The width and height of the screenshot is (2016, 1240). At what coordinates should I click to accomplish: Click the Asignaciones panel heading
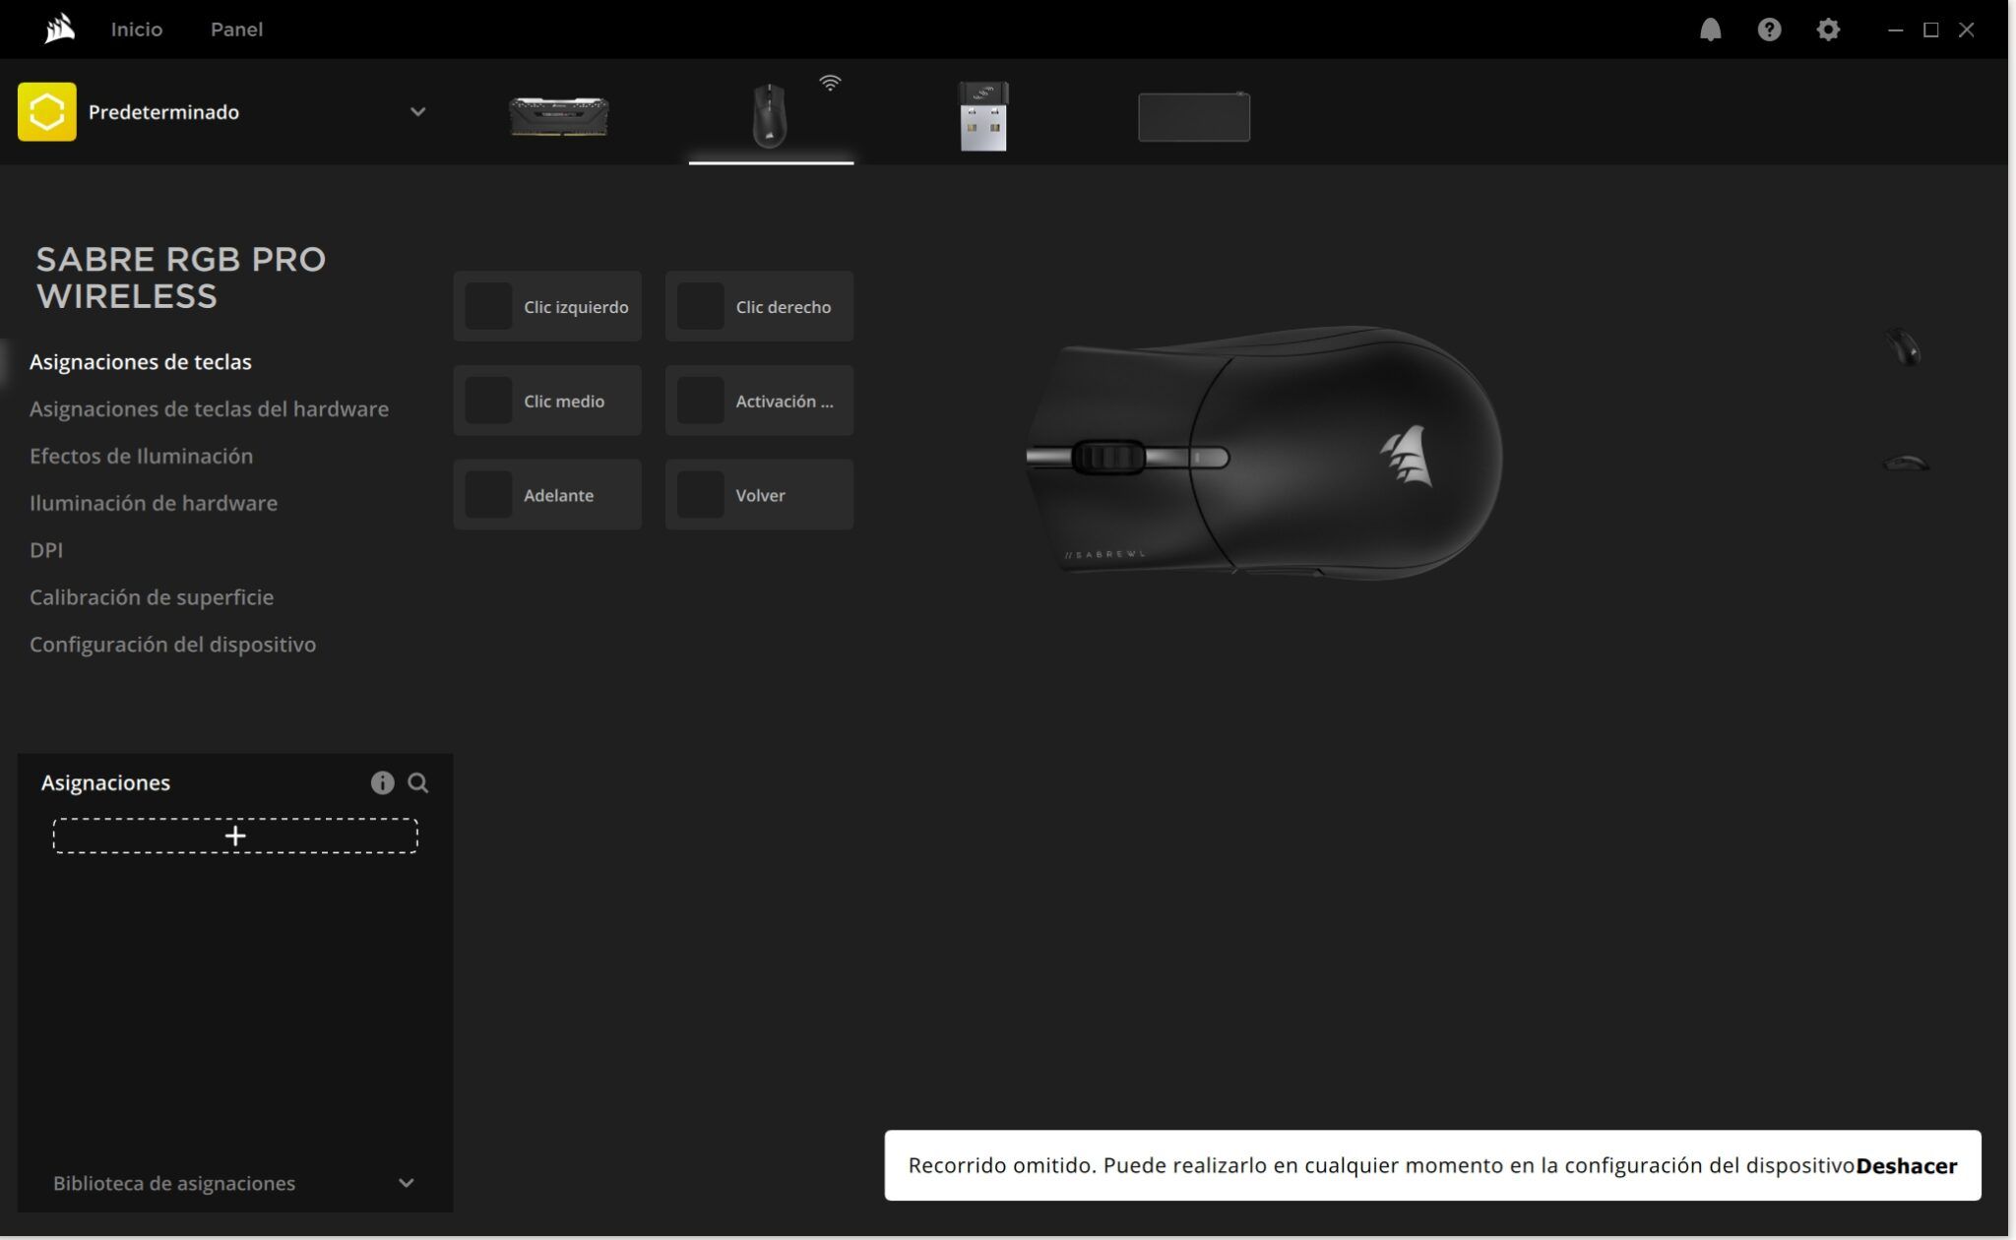[105, 782]
